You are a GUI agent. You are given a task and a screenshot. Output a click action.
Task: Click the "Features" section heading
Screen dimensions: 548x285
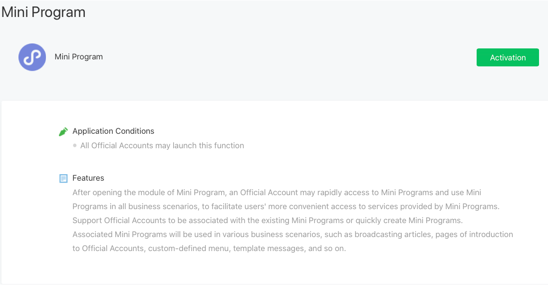pos(88,178)
